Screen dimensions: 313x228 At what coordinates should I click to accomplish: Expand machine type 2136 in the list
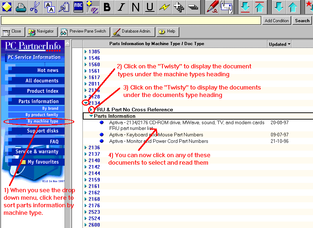pyautogui.click(x=86, y=147)
